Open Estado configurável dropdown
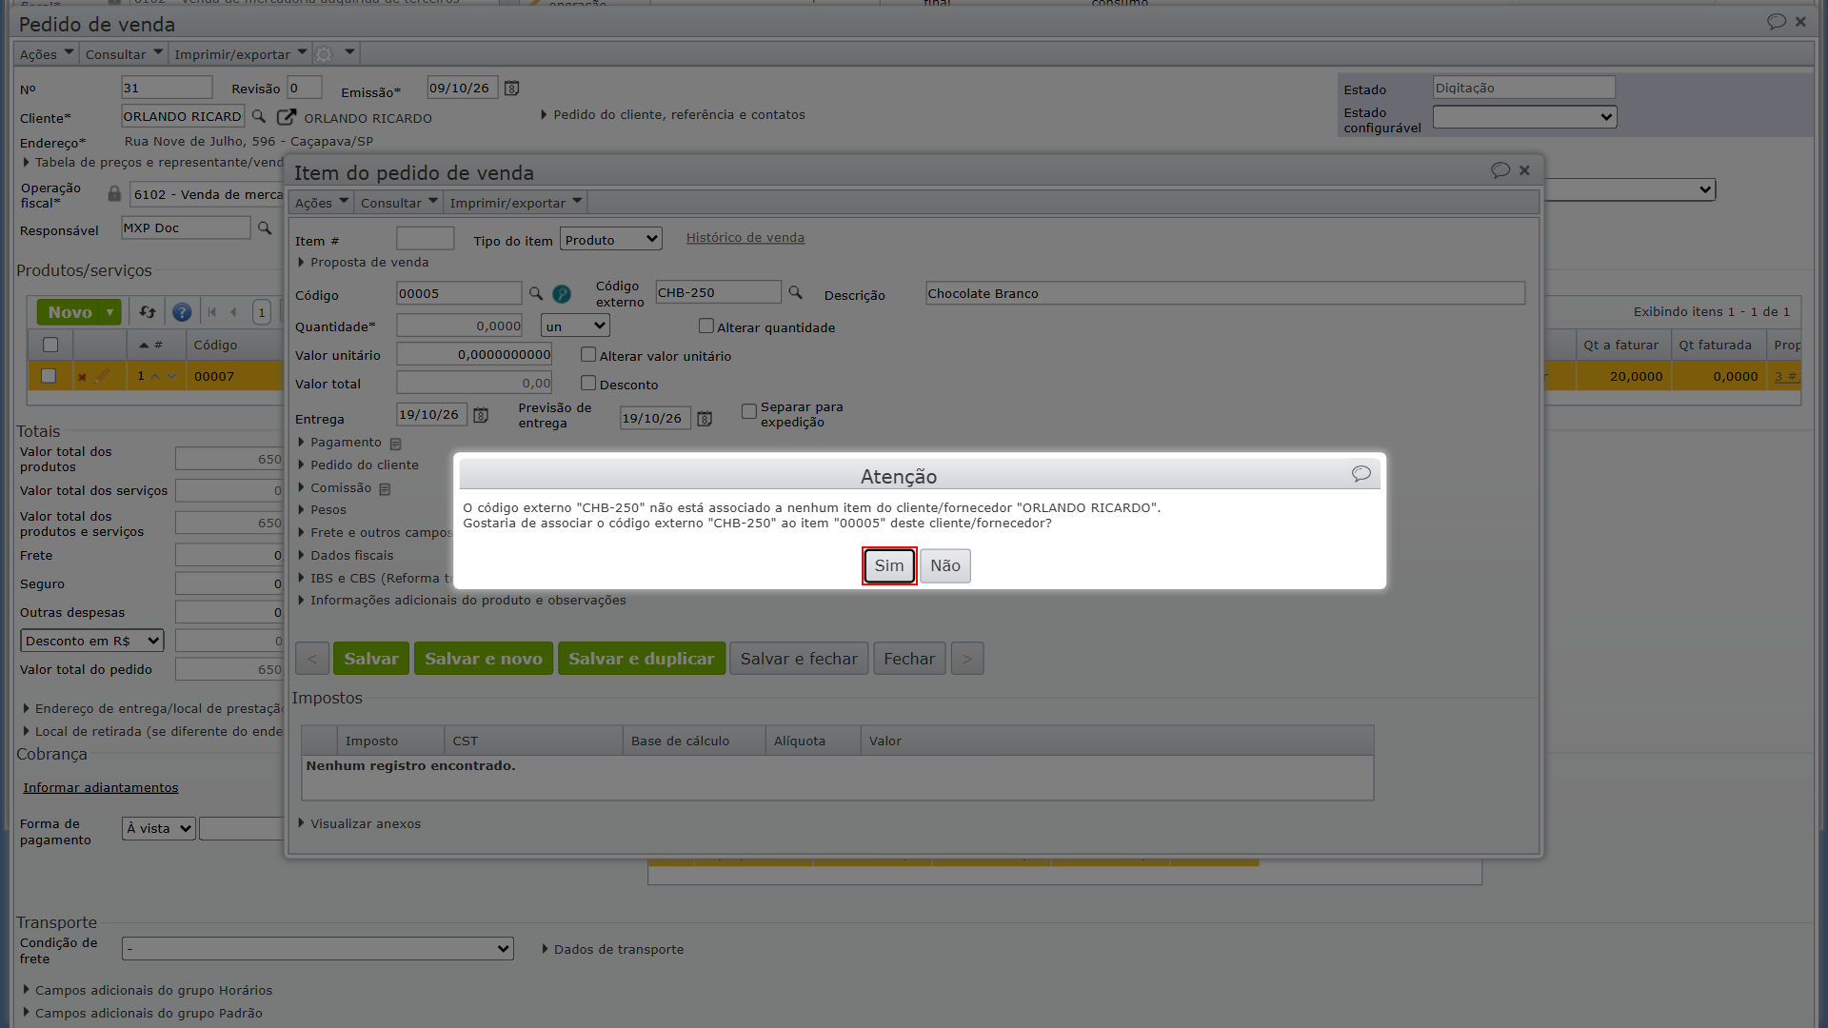Screen dimensions: 1828x1028 pyautogui.click(x=1524, y=116)
